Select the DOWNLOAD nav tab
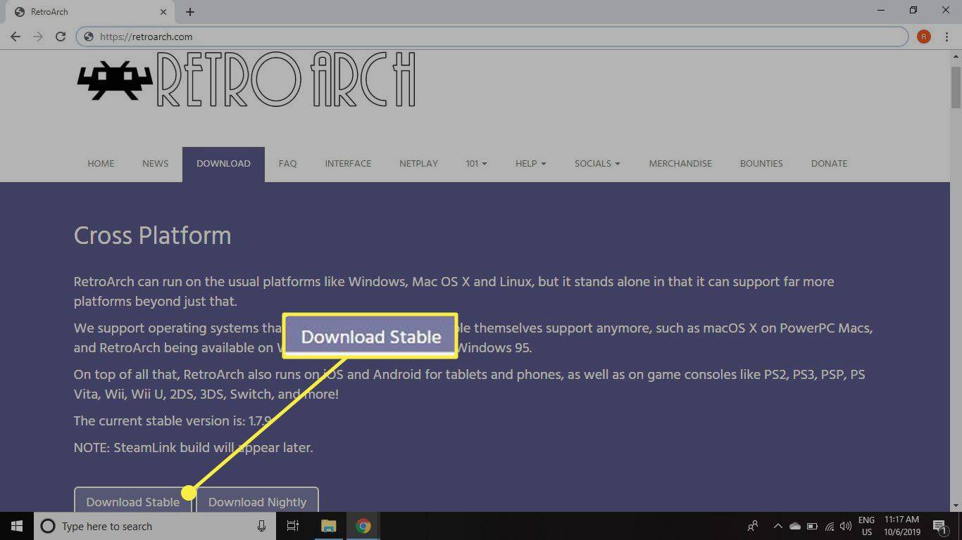 click(223, 164)
